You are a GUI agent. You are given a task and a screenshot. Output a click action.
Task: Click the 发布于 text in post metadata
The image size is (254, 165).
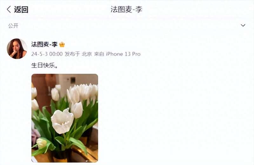tap(72, 54)
